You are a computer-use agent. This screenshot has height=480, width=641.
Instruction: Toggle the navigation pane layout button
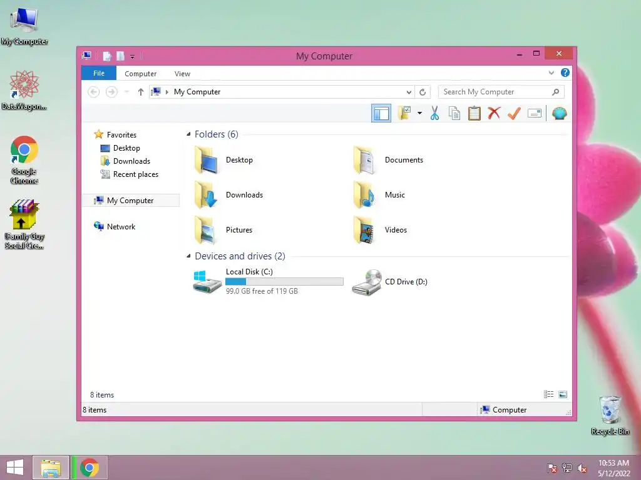tap(381, 113)
